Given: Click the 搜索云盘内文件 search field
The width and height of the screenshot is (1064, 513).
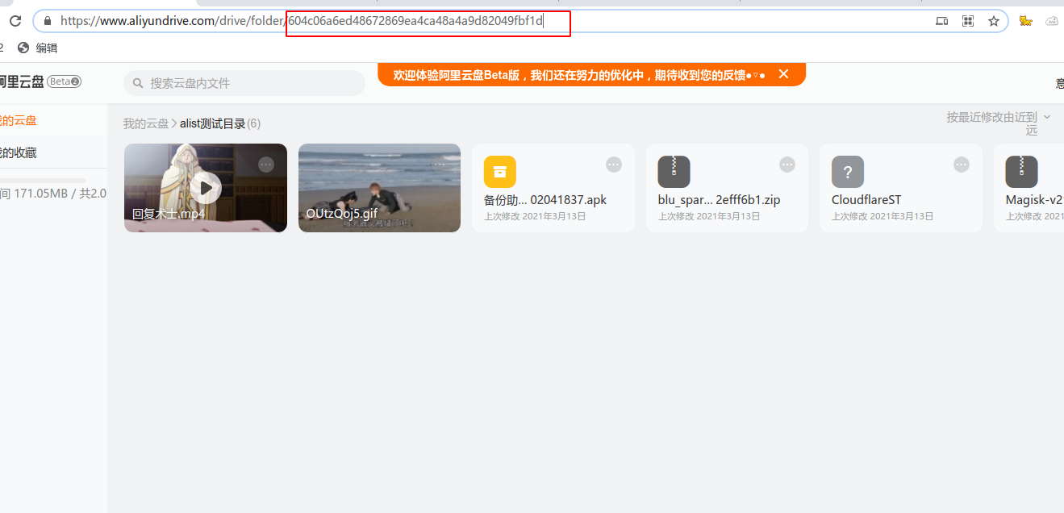Looking at the screenshot, I should click(x=244, y=83).
